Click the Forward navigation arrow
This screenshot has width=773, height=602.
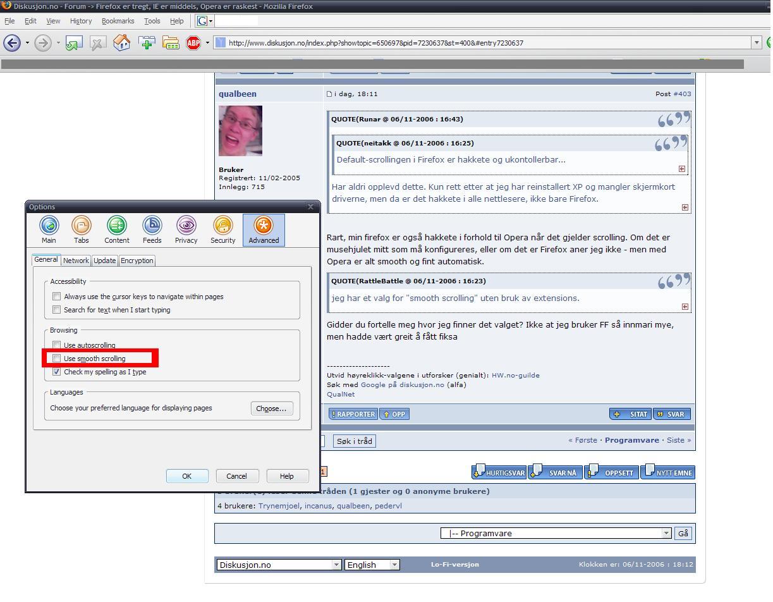[x=43, y=43]
